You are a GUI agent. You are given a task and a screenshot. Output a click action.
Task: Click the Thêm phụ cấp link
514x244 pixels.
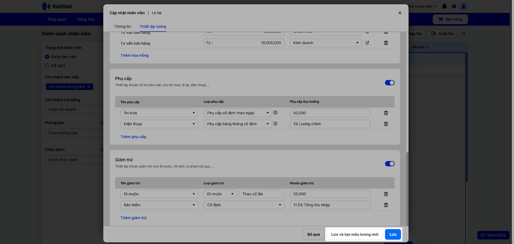[133, 137]
